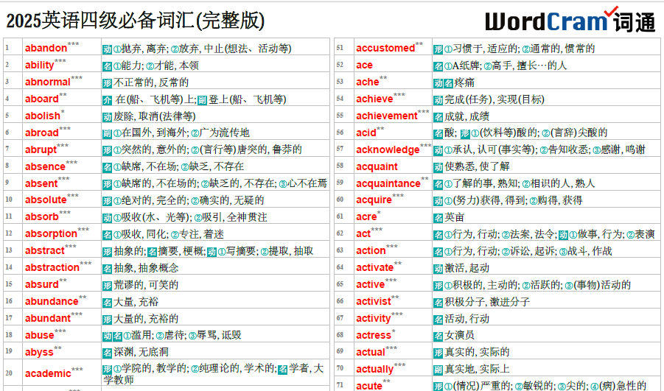The width and height of the screenshot is (664, 391).
Task: Click the 名 tag next to ability
Action: click(108, 66)
